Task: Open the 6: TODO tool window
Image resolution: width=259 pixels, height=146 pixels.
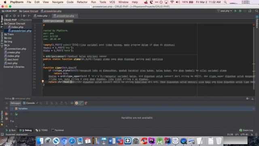Action: 42,131
